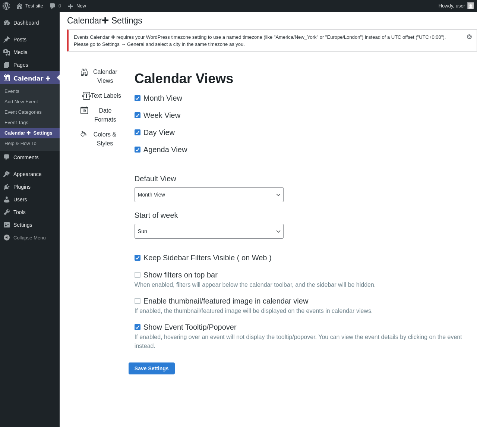Click the Users person icon
Viewport: 477px width, 427px height.
pos(7,200)
